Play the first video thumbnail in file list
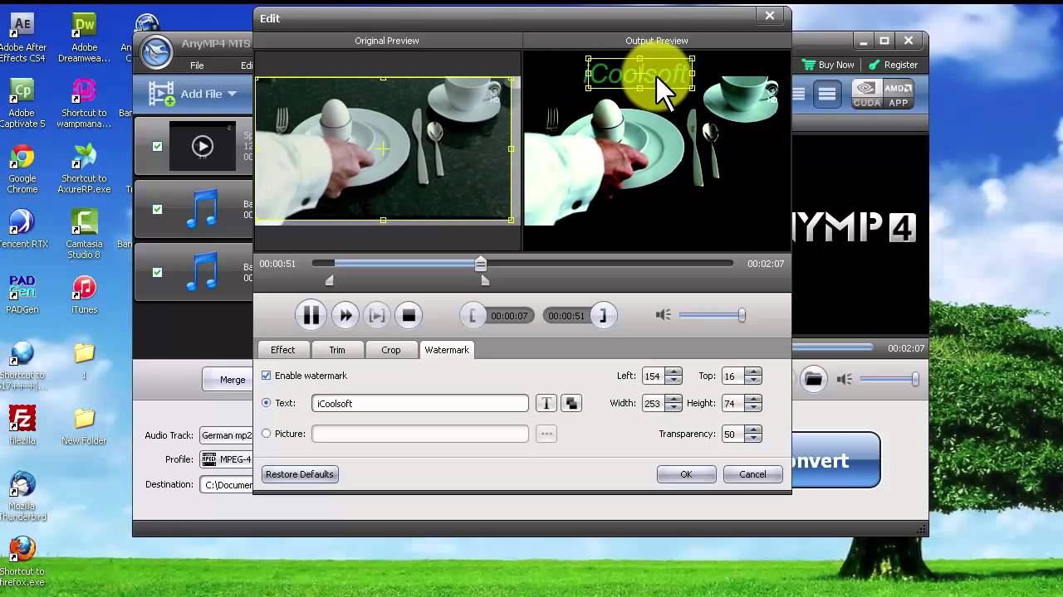Screen dimensions: 1063x597 pyautogui.click(x=202, y=147)
